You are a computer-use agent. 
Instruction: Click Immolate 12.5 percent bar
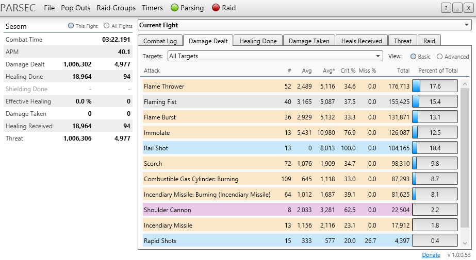pos(435,132)
